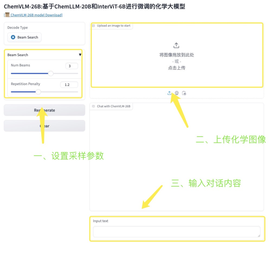Focus the Input text field
Image resolution: width=273 pixels, height=255 pixels.
(x=176, y=232)
